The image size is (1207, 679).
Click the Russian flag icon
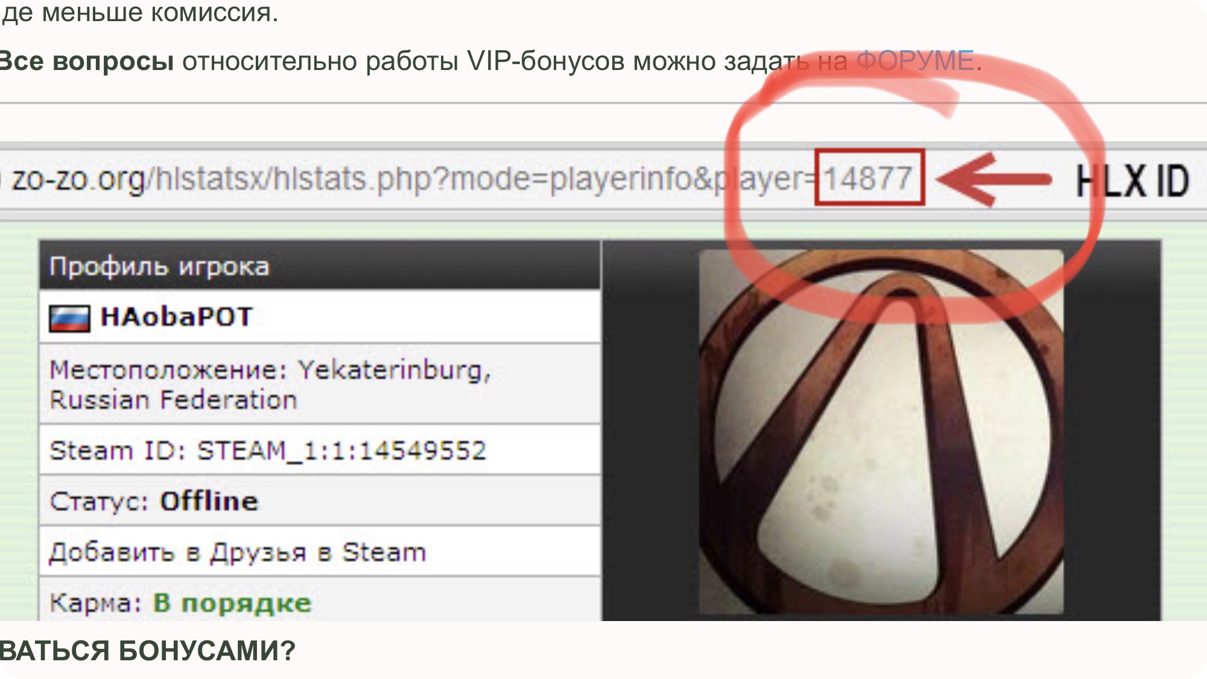tap(69, 318)
